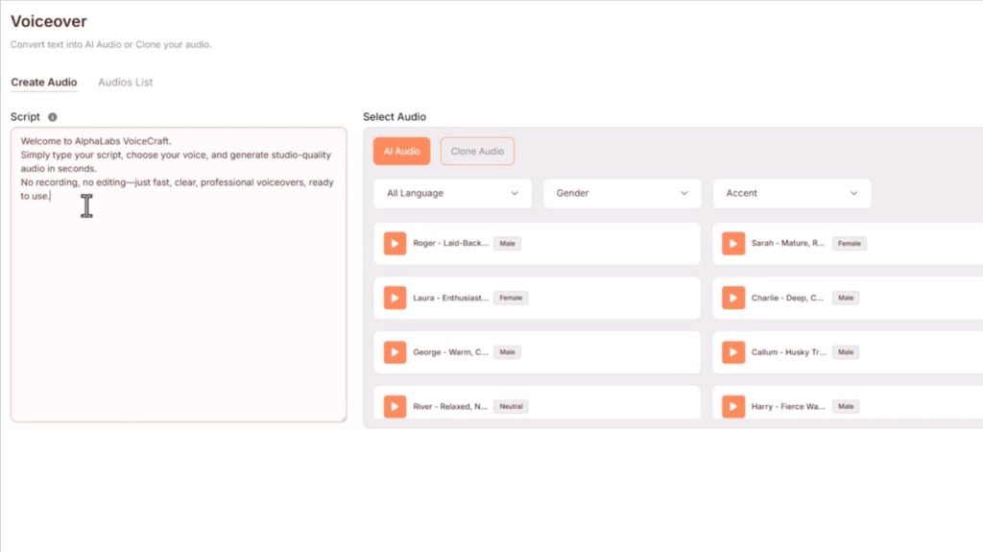Play the Harry Fierce voice sample
Viewport: 983px width, 552px height.
[x=733, y=406]
